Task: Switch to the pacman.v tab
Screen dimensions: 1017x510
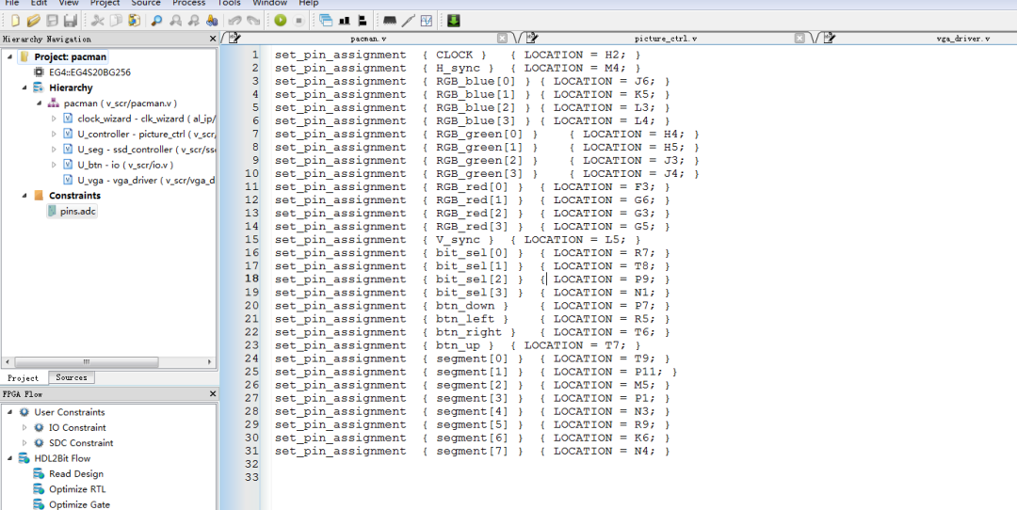Action: pos(368,39)
